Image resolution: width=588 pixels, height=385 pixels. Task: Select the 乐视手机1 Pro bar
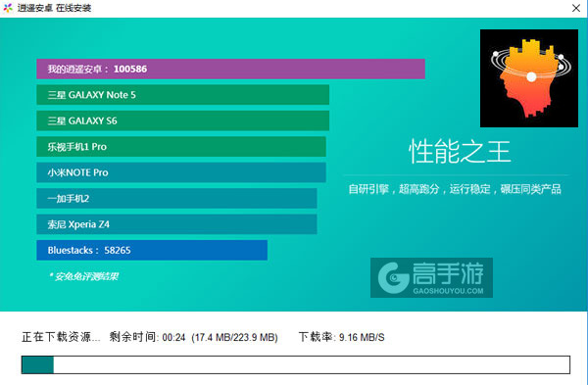click(x=181, y=147)
